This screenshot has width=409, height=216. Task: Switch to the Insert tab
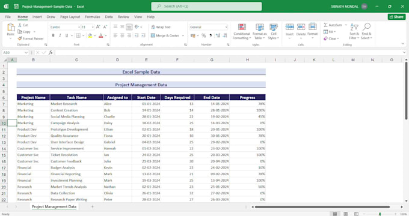tap(37, 17)
